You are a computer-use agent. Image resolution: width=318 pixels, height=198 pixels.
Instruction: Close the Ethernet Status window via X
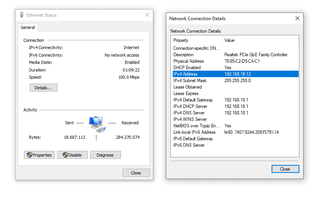[147, 15]
